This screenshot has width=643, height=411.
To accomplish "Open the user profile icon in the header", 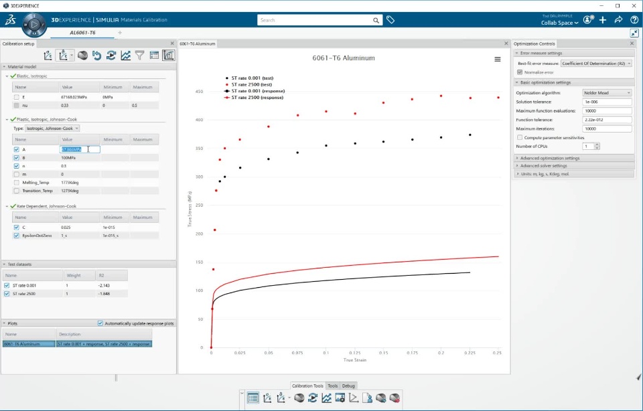I will [x=588, y=19].
